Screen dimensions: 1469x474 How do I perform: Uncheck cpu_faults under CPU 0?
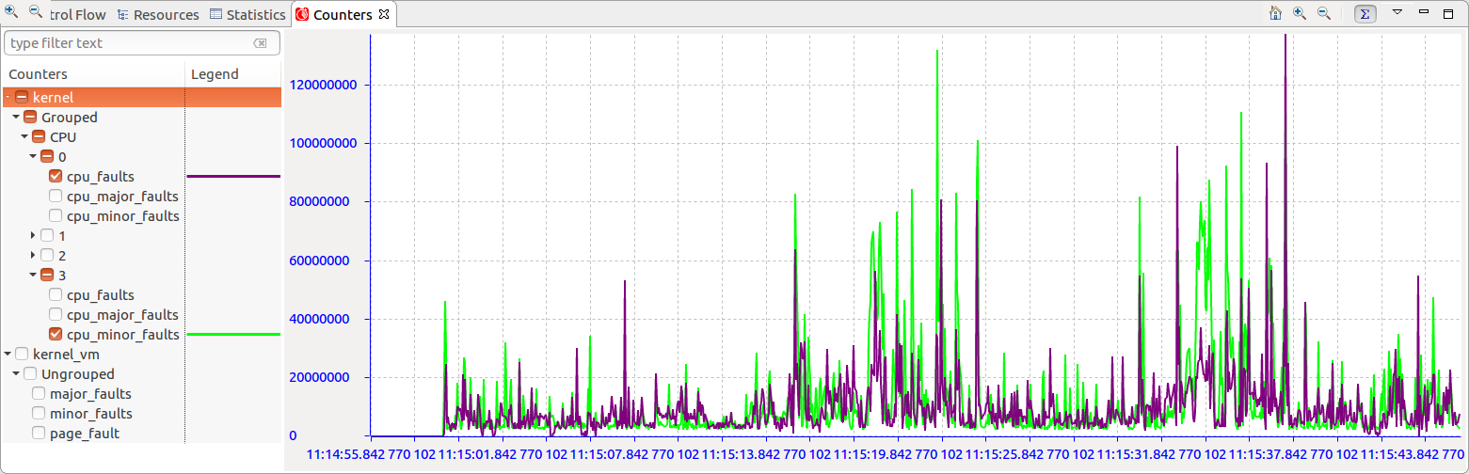pyautogui.click(x=56, y=177)
